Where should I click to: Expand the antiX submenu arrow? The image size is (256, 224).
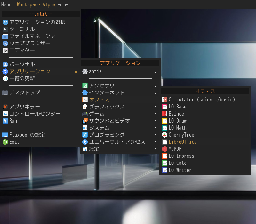[156, 72]
